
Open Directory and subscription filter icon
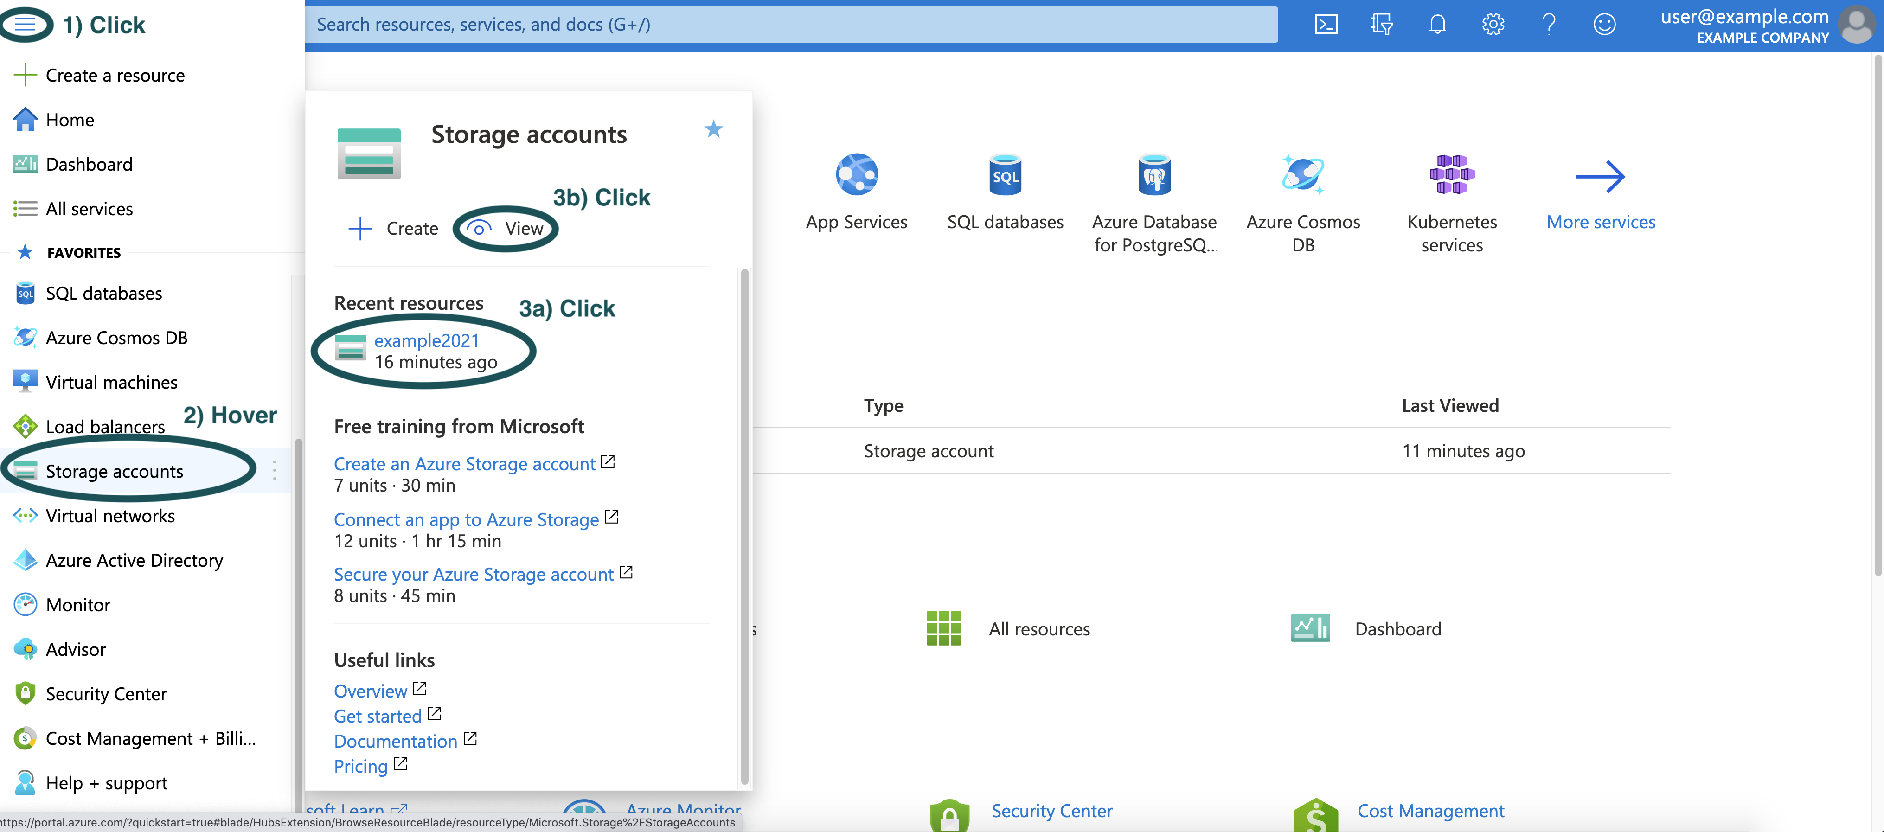(1382, 25)
